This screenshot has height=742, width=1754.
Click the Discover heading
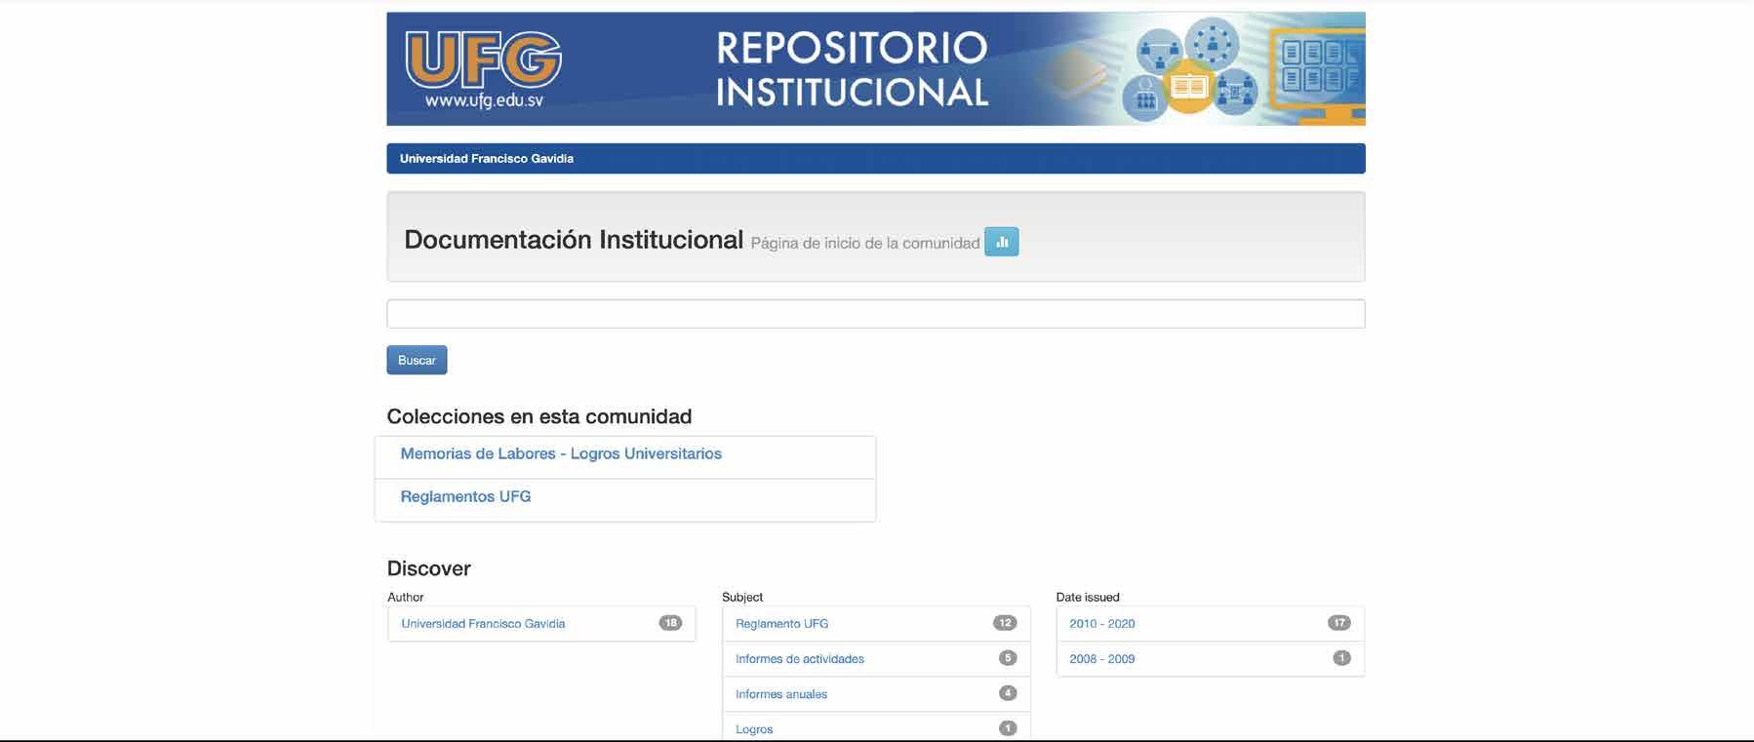click(428, 568)
